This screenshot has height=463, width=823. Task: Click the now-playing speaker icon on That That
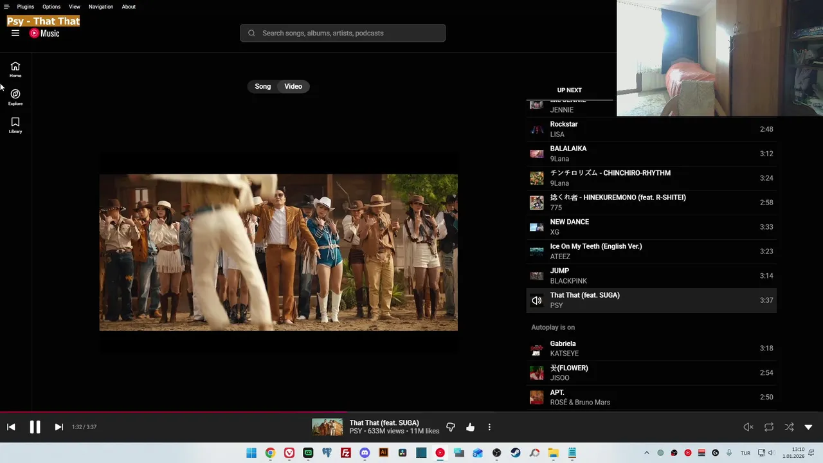point(536,300)
